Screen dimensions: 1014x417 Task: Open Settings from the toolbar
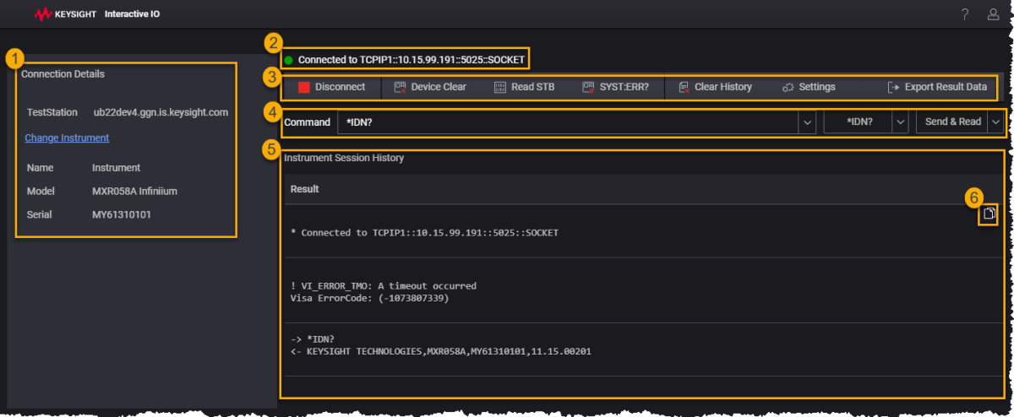(809, 87)
